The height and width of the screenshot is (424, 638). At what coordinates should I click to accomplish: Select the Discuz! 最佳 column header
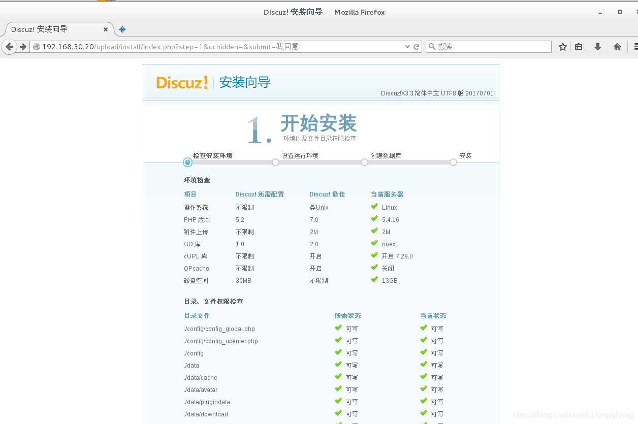(x=327, y=194)
